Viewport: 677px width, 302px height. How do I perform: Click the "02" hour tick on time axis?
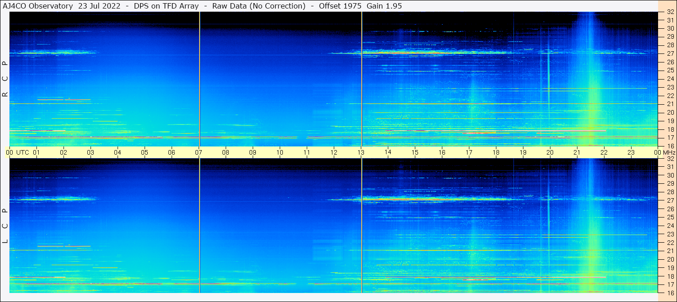coord(64,152)
